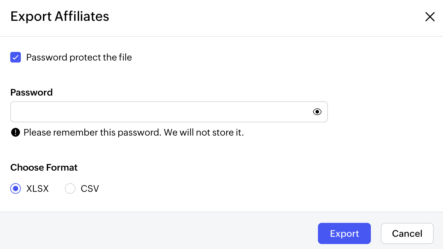Screen dimensions: 443x249
Task: Click the empty circle beside CSV
Action: point(70,188)
